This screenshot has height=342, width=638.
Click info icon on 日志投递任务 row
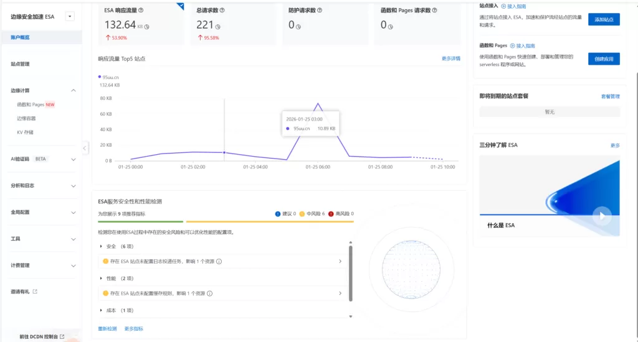pyautogui.click(x=219, y=262)
